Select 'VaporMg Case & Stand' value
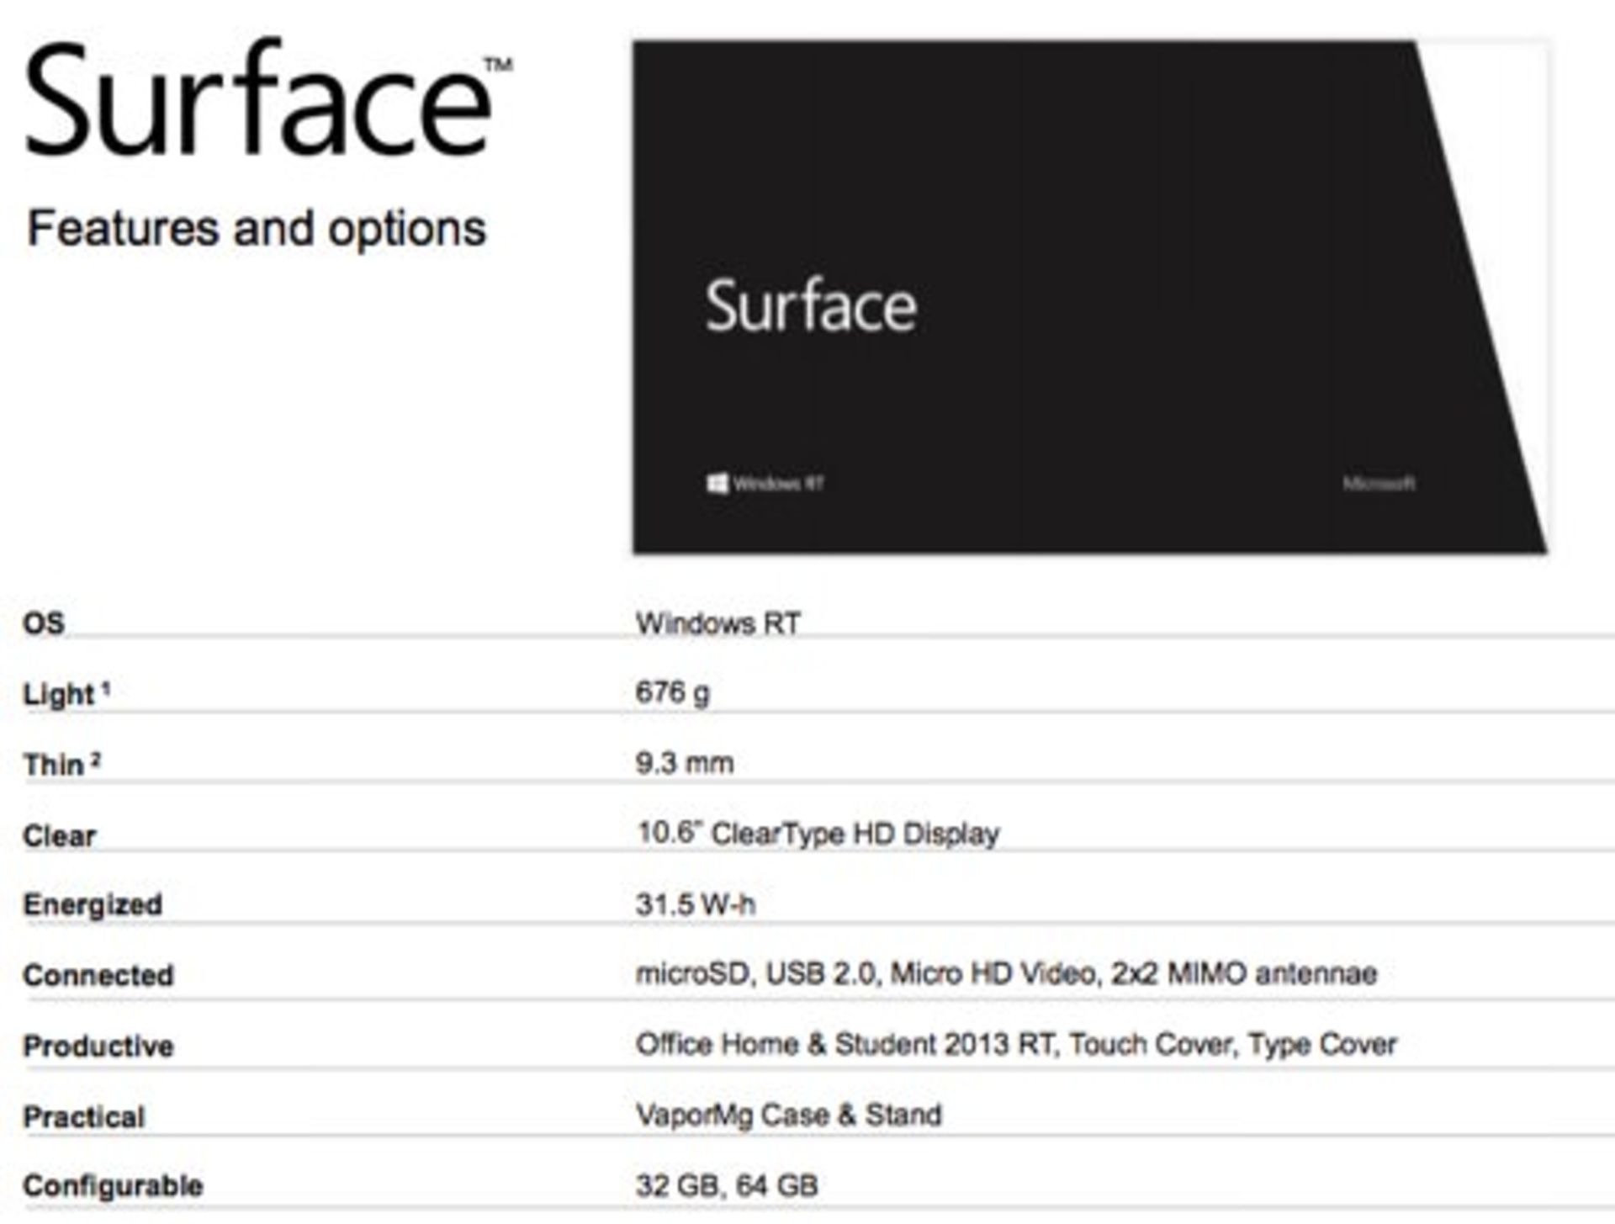1615x1224 pixels. 789,1115
